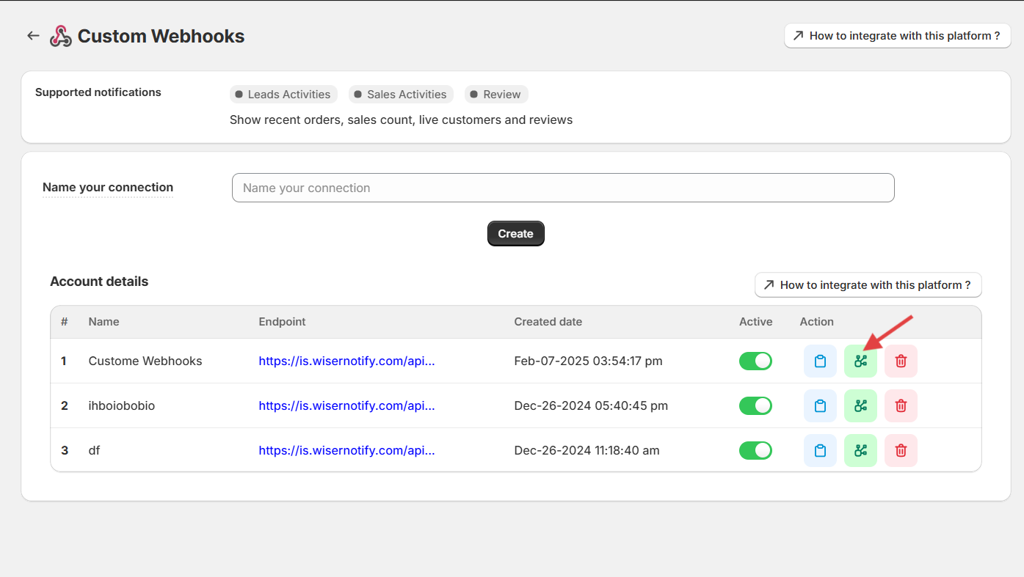Image resolution: width=1024 pixels, height=577 pixels.
Task: Open mapping icon for df row
Action: click(x=860, y=450)
